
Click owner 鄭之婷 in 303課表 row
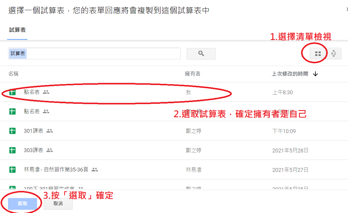click(194, 150)
